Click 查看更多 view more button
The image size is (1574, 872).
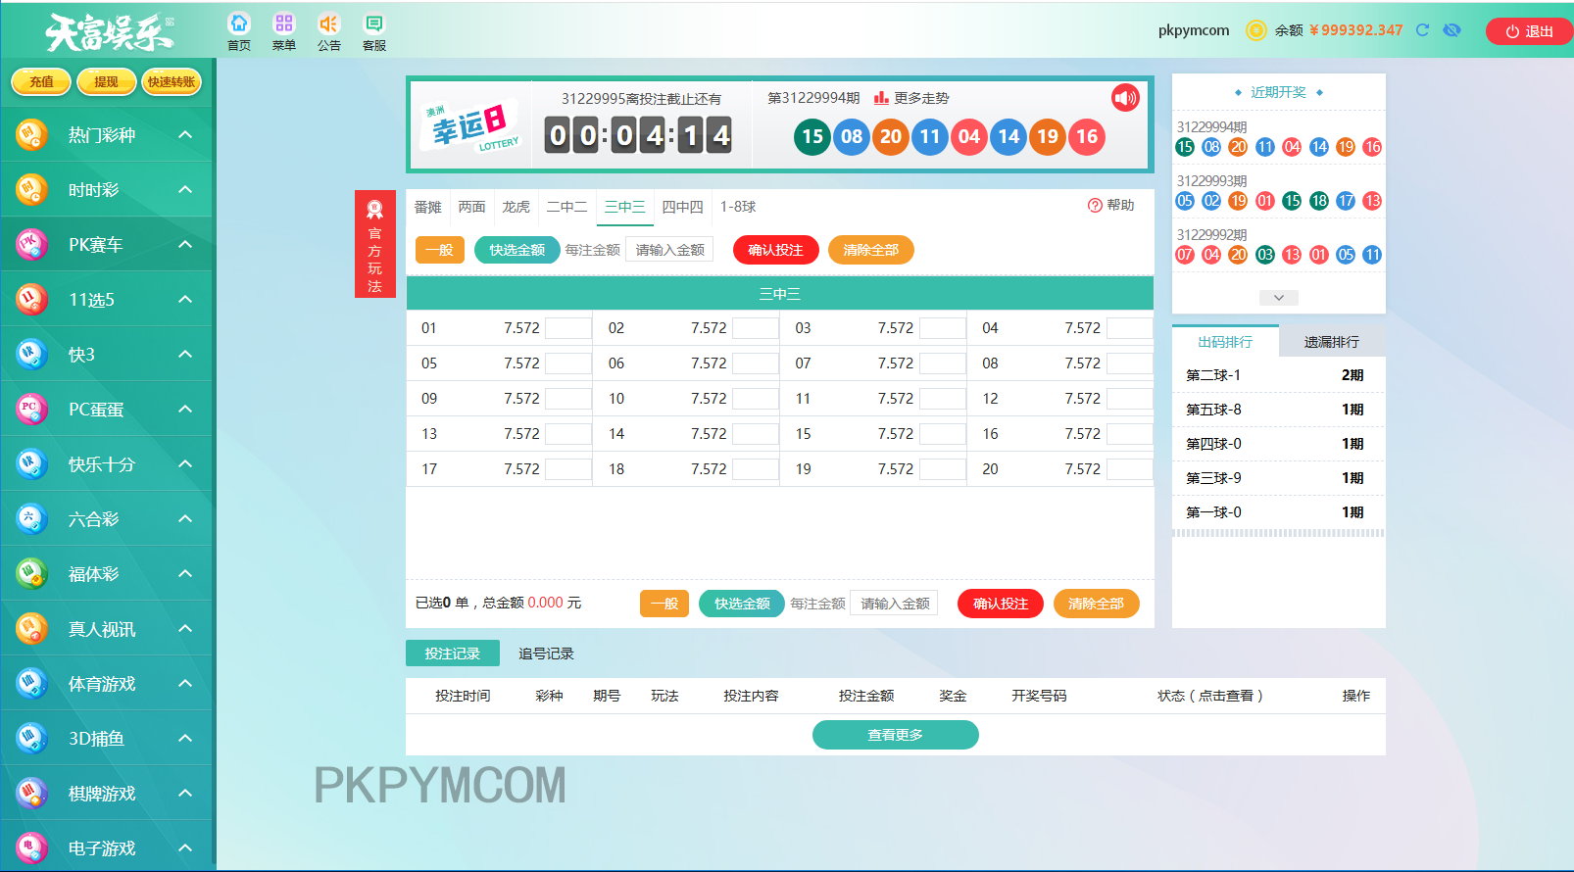(x=895, y=735)
